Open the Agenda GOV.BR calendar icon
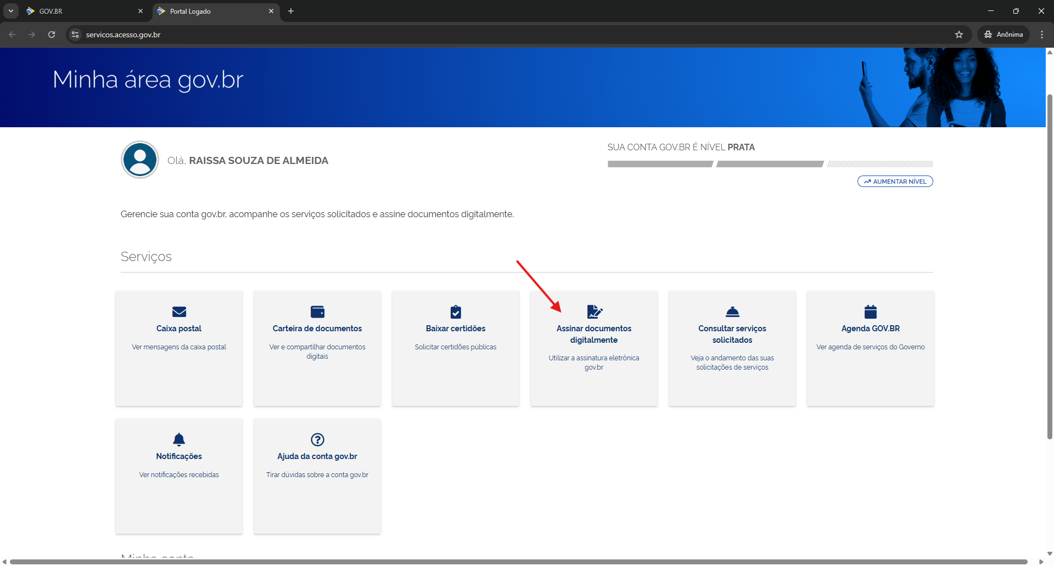This screenshot has width=1054, height=566. (x=871, y=312)
